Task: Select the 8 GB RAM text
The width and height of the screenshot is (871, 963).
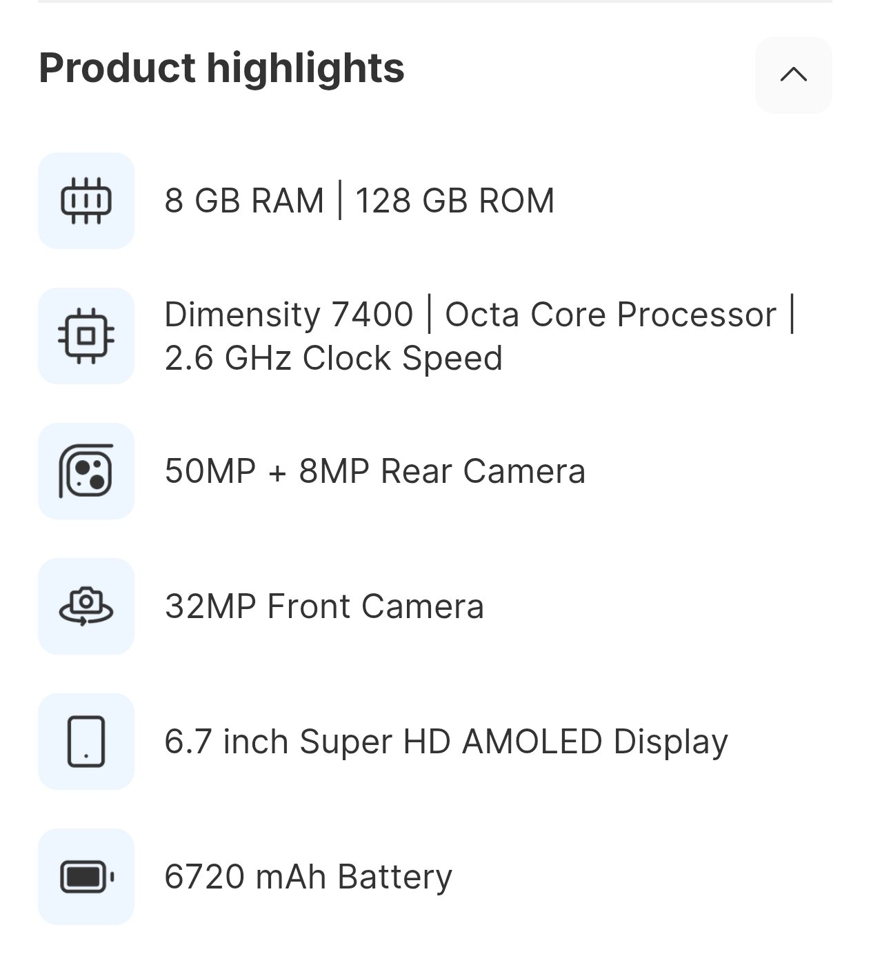Action: click(x=243, y=201)
